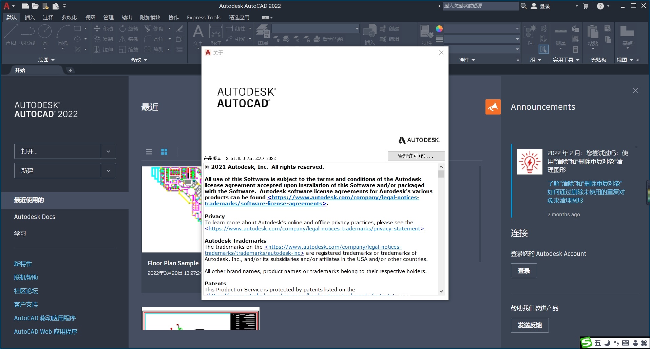Image resolution: width=650 pixels, height=349 pixels.
Task: Choose the Stretch (拉伸) tool
Action: point(103,49)
